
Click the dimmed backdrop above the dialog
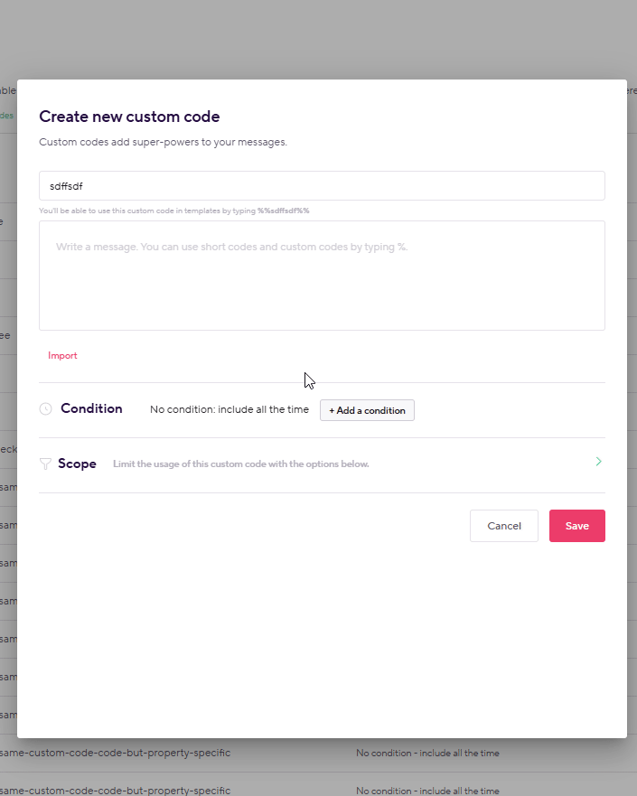click(318, 38)
